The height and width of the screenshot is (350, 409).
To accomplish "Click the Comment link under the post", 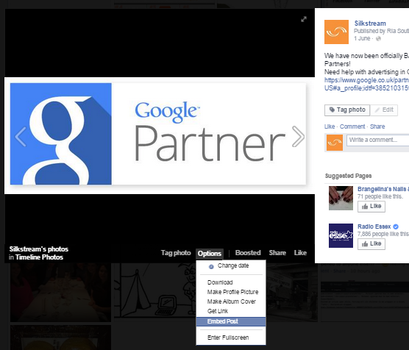I will click(352, 126).
